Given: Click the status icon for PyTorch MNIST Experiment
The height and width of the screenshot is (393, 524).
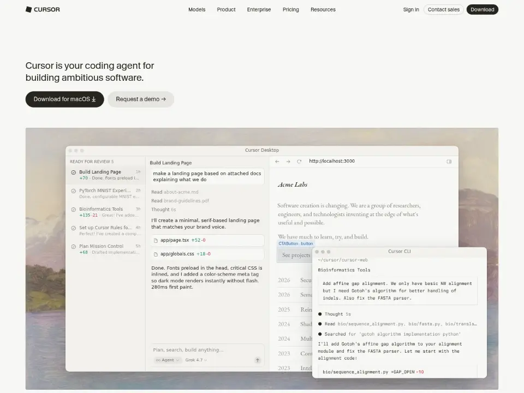Looking at the screenshot, I should 74,191.
